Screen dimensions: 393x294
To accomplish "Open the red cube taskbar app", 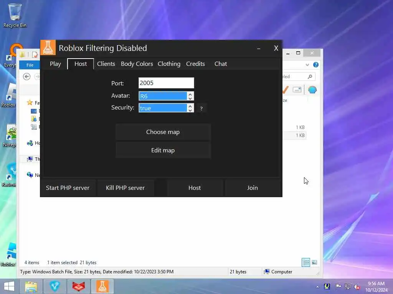I will (x=78, y=286).
